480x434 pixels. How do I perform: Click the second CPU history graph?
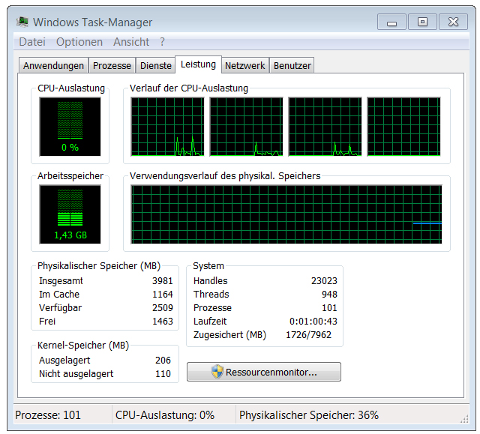(x=247, y=127)
